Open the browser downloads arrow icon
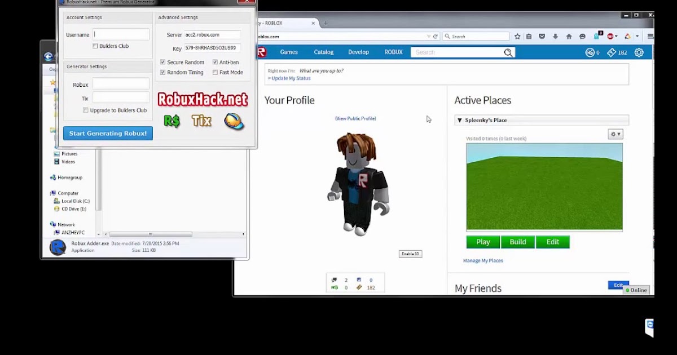Screen dimensions: 677x355 coord(555,36)
